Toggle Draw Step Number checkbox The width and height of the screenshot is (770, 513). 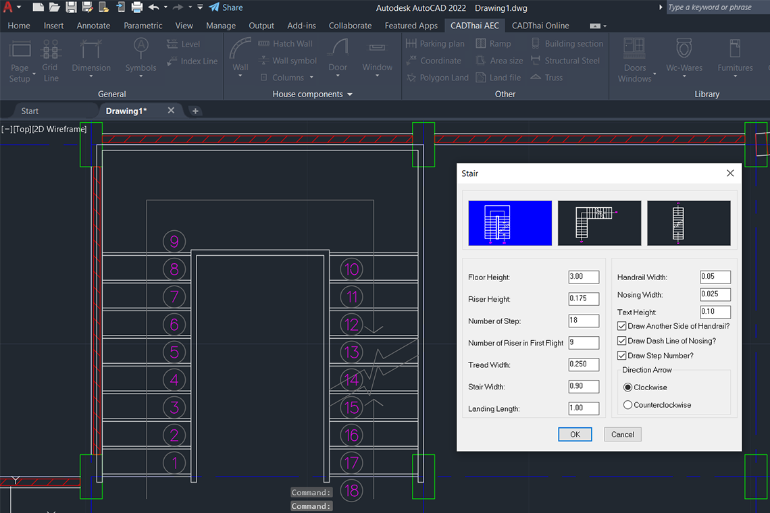coord(621,356)
